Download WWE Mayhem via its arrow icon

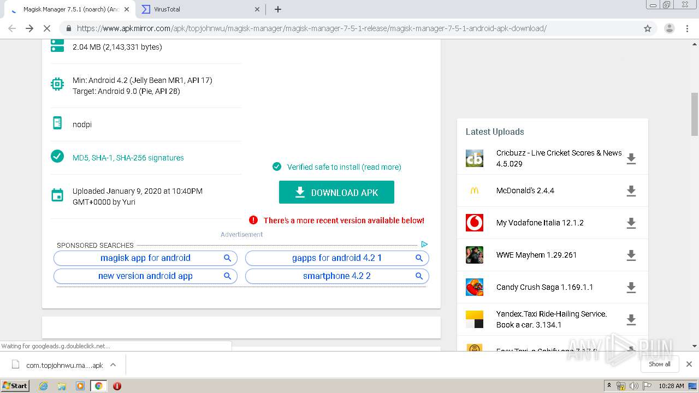point(631,255)
